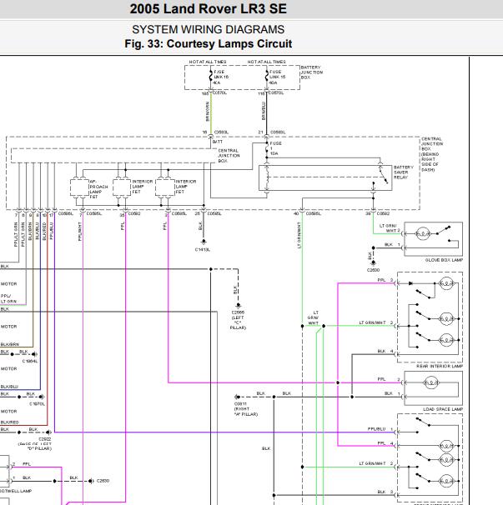Image resolution: width=503 pixels, height=505 pixels.
Task: Select the vertical 'BRN/ORN' wire label
Action: 208,112
